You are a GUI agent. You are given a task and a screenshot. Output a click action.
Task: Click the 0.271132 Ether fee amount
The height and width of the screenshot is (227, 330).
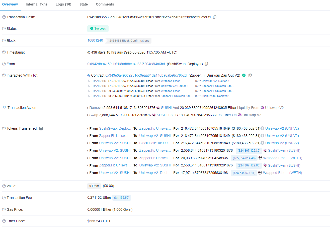click(99, 197)
